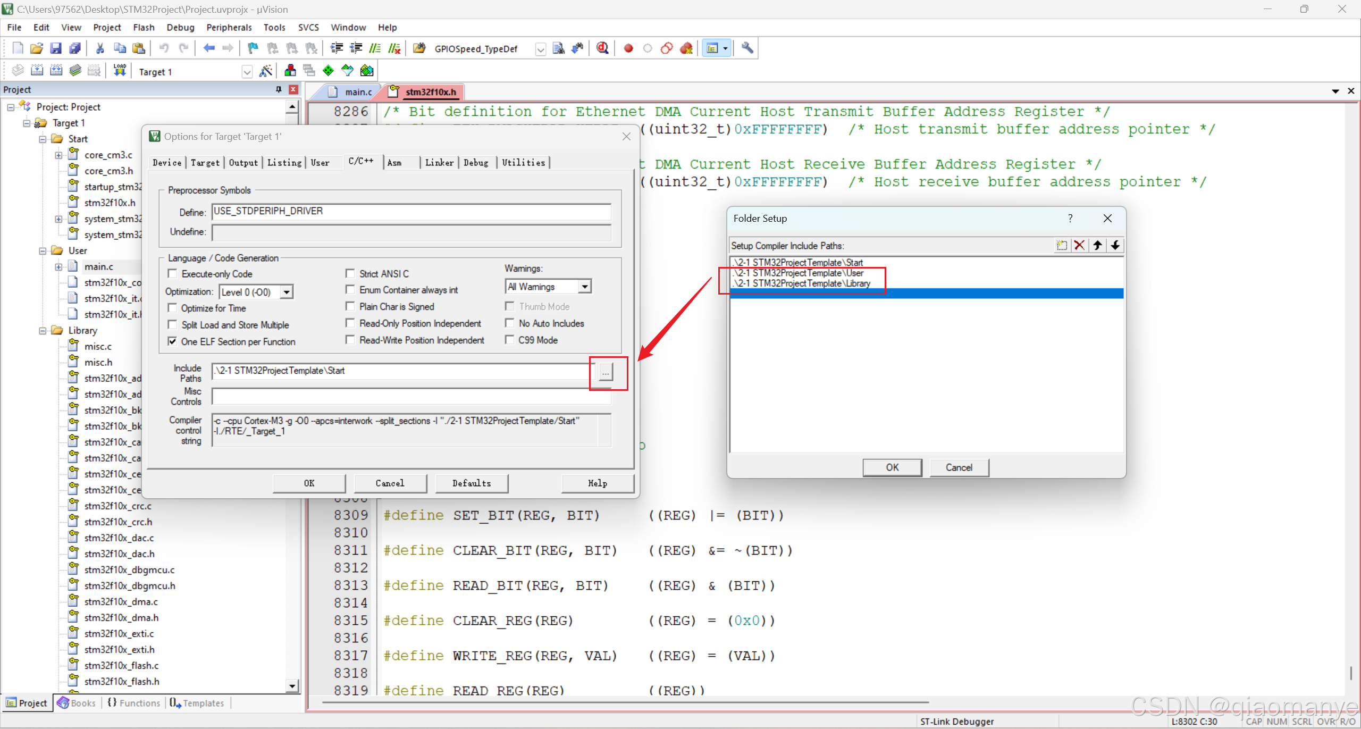Click the Configuration wrench icon

coord(747,48)
